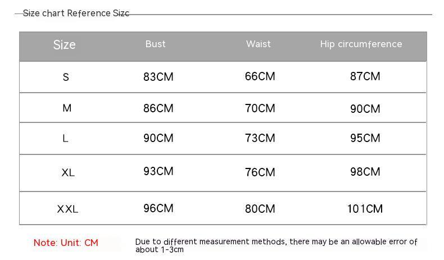
Task: Click the 95CM hip cell
Action: [x=365, y=138]
